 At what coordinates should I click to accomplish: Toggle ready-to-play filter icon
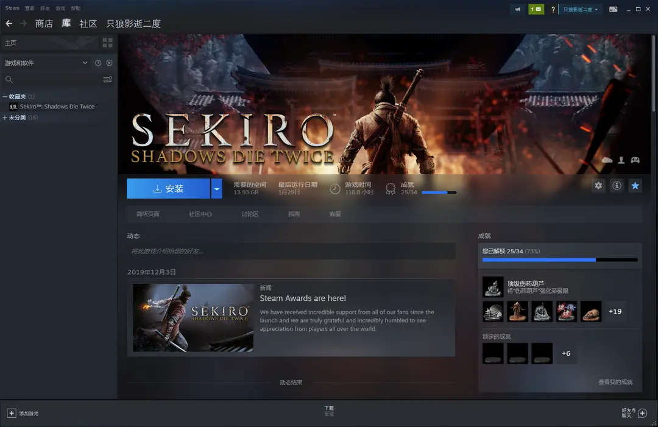(109, 63)
